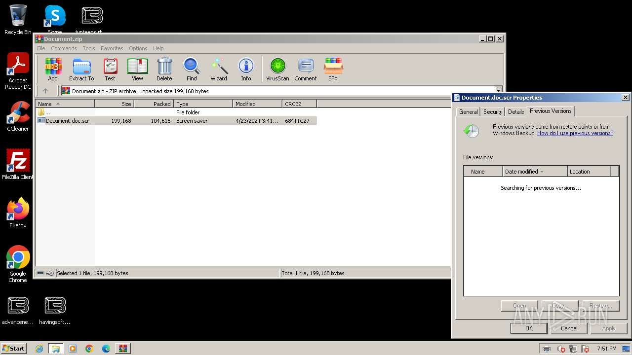Click the Add toolbar icon in WinRAR
The image size is (632, 355).
click(53, 69)
